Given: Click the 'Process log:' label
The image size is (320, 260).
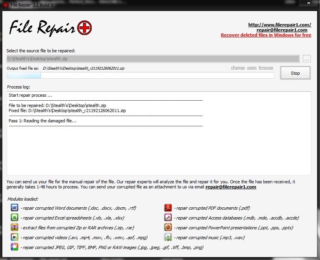Looking at the screenshot, I should pos(18,87).
